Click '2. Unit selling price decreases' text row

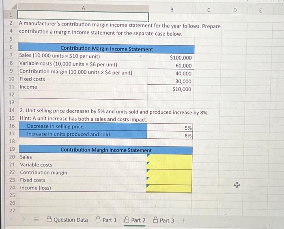(114, 111)
